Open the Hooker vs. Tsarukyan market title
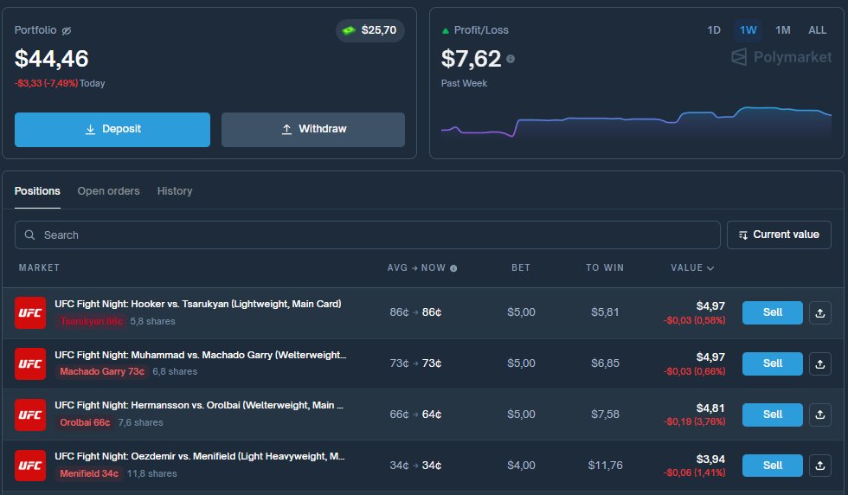This screenshot has height=495, width=848. 198,304
